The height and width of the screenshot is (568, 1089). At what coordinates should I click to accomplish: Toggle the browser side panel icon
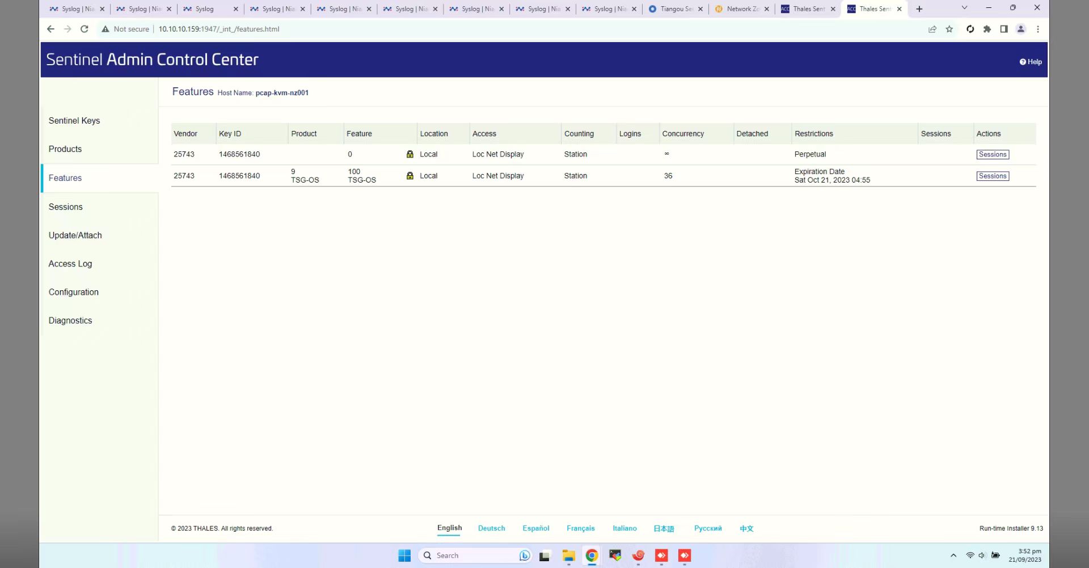(x=1004, y=29)
